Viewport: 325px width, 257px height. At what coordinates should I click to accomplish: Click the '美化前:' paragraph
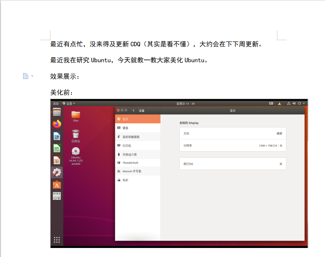(62, 93)
